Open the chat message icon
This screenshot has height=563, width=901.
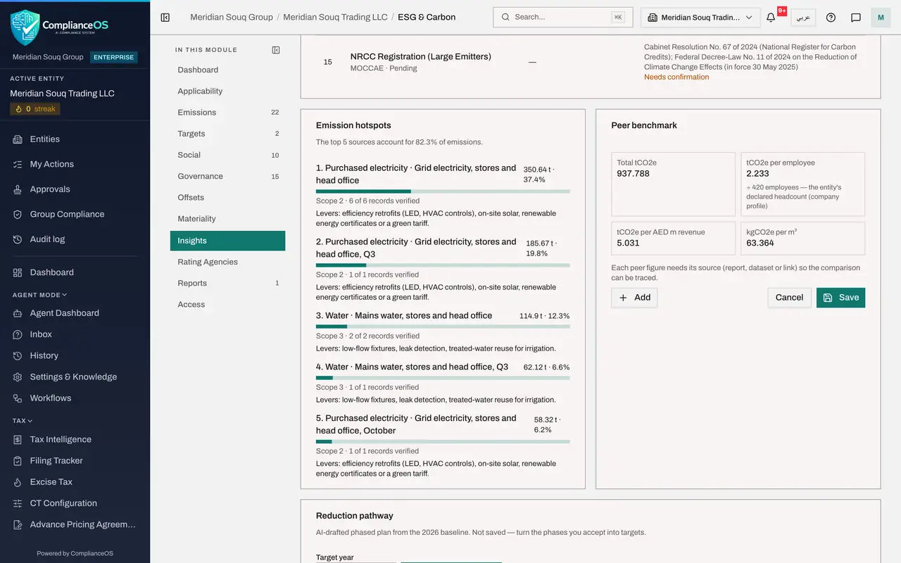856,18
